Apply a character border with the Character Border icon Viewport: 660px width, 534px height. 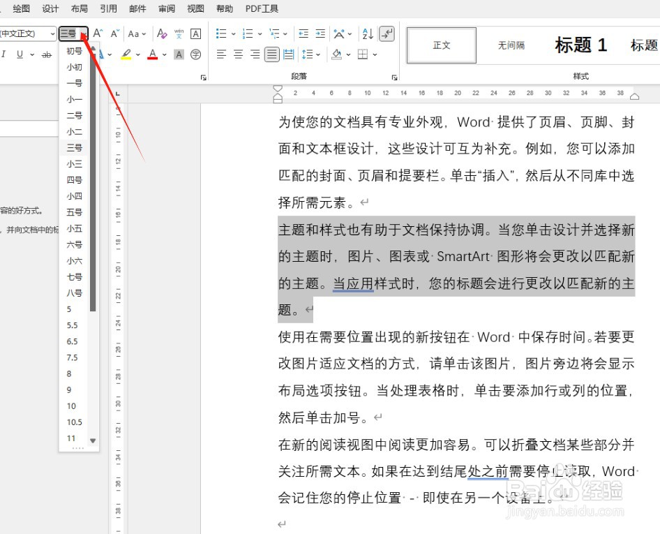pyautogui.click(x=196, y=33)
